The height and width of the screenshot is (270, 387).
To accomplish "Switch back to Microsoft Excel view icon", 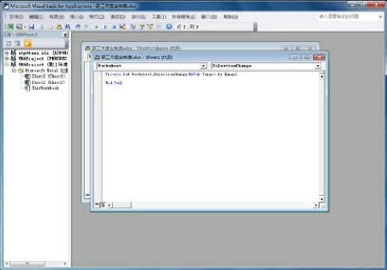I will coord(10,27).
